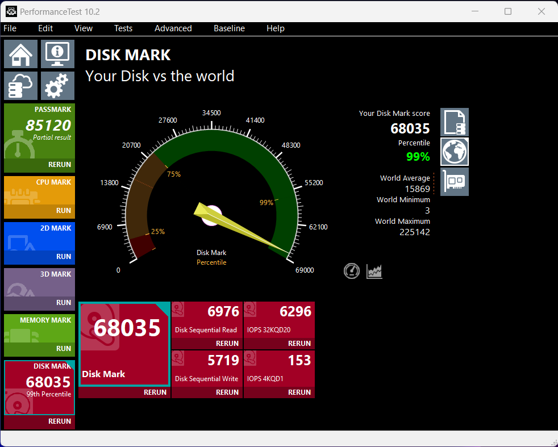The width and height of the screenshot is (558, 447).
Task: Rerun the IOPS 4KQD1 test
Action: coord(299,392)
